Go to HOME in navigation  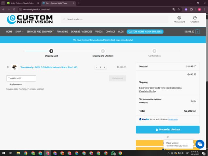(9, 32)
